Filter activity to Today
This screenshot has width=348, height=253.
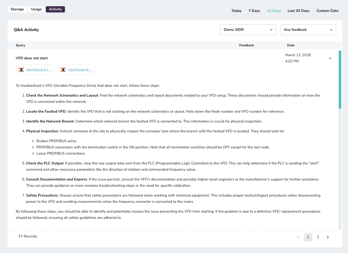(236, 11)
